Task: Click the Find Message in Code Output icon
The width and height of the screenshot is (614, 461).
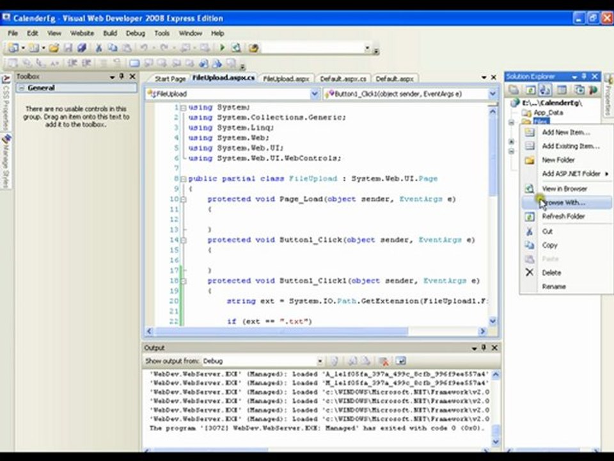Action: pyautogui.click(x=335, y=361)
